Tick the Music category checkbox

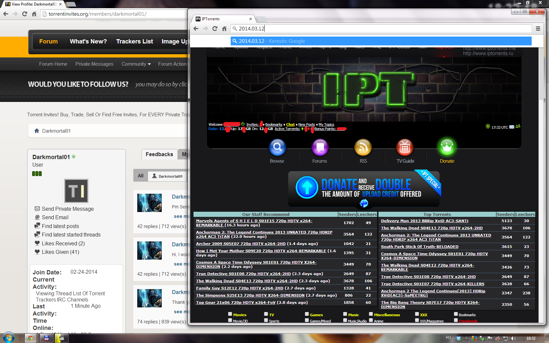(x=345, y=314)
